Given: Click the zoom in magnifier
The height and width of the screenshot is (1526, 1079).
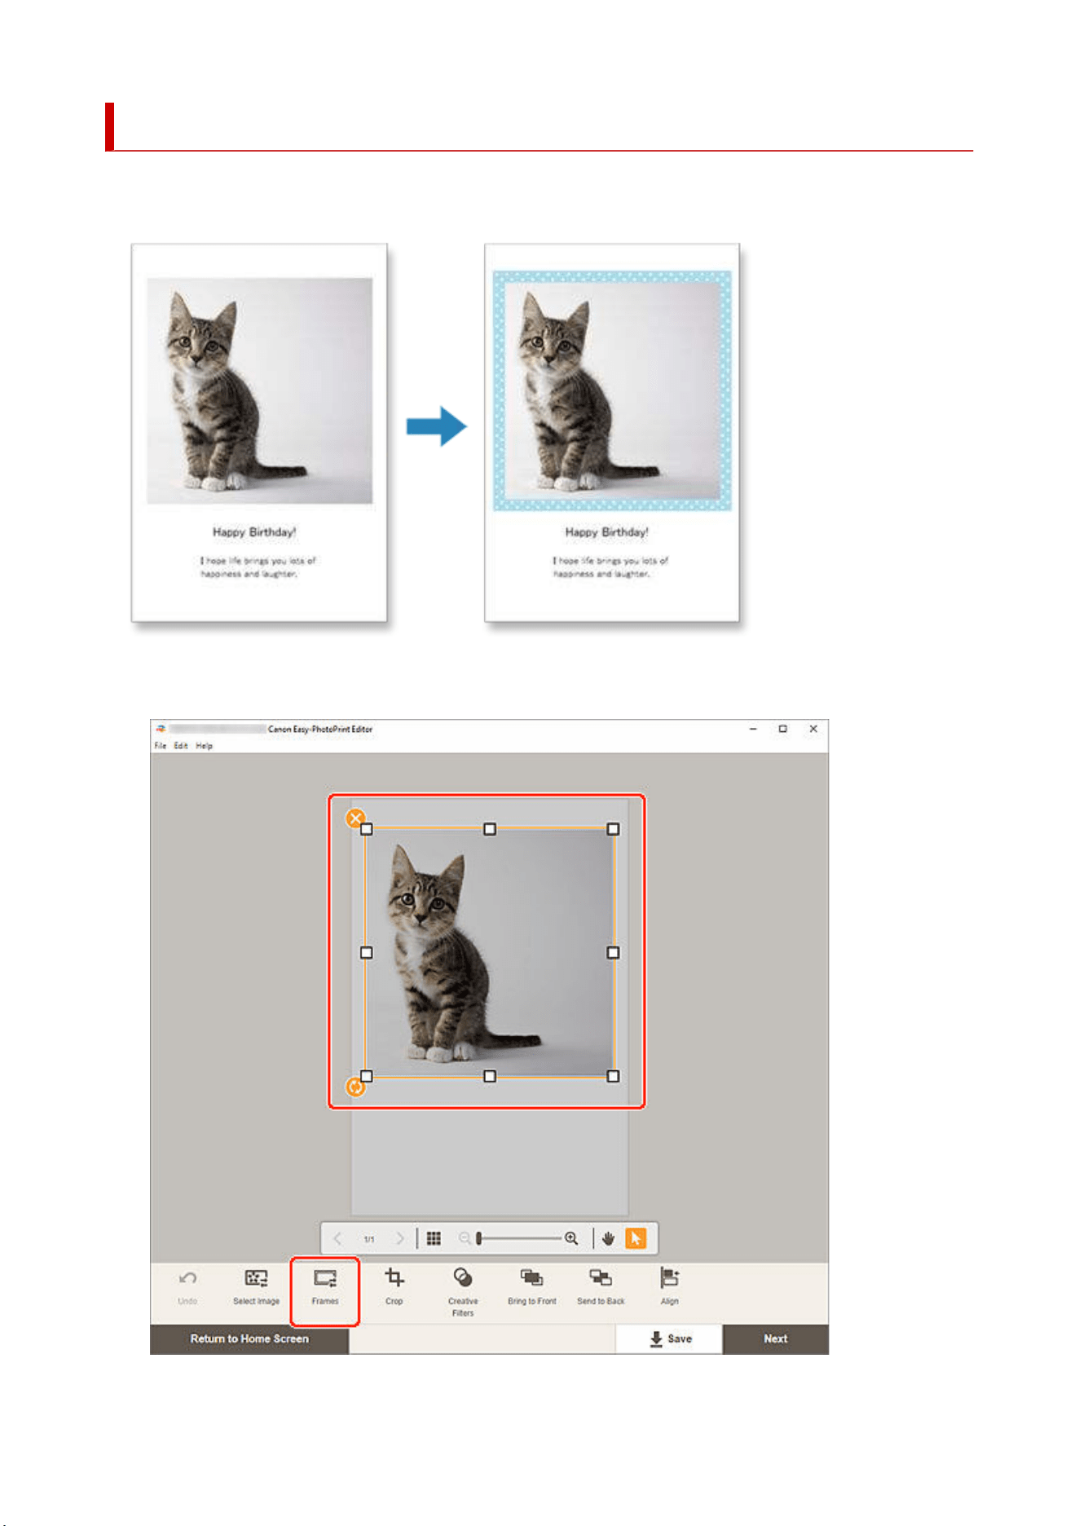Looking at the screenshot, I should point(572,1238).
